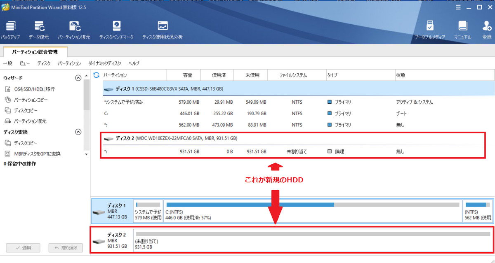
Task: Select ディスク 2 WDC header row
Action: tap(293, 139)
